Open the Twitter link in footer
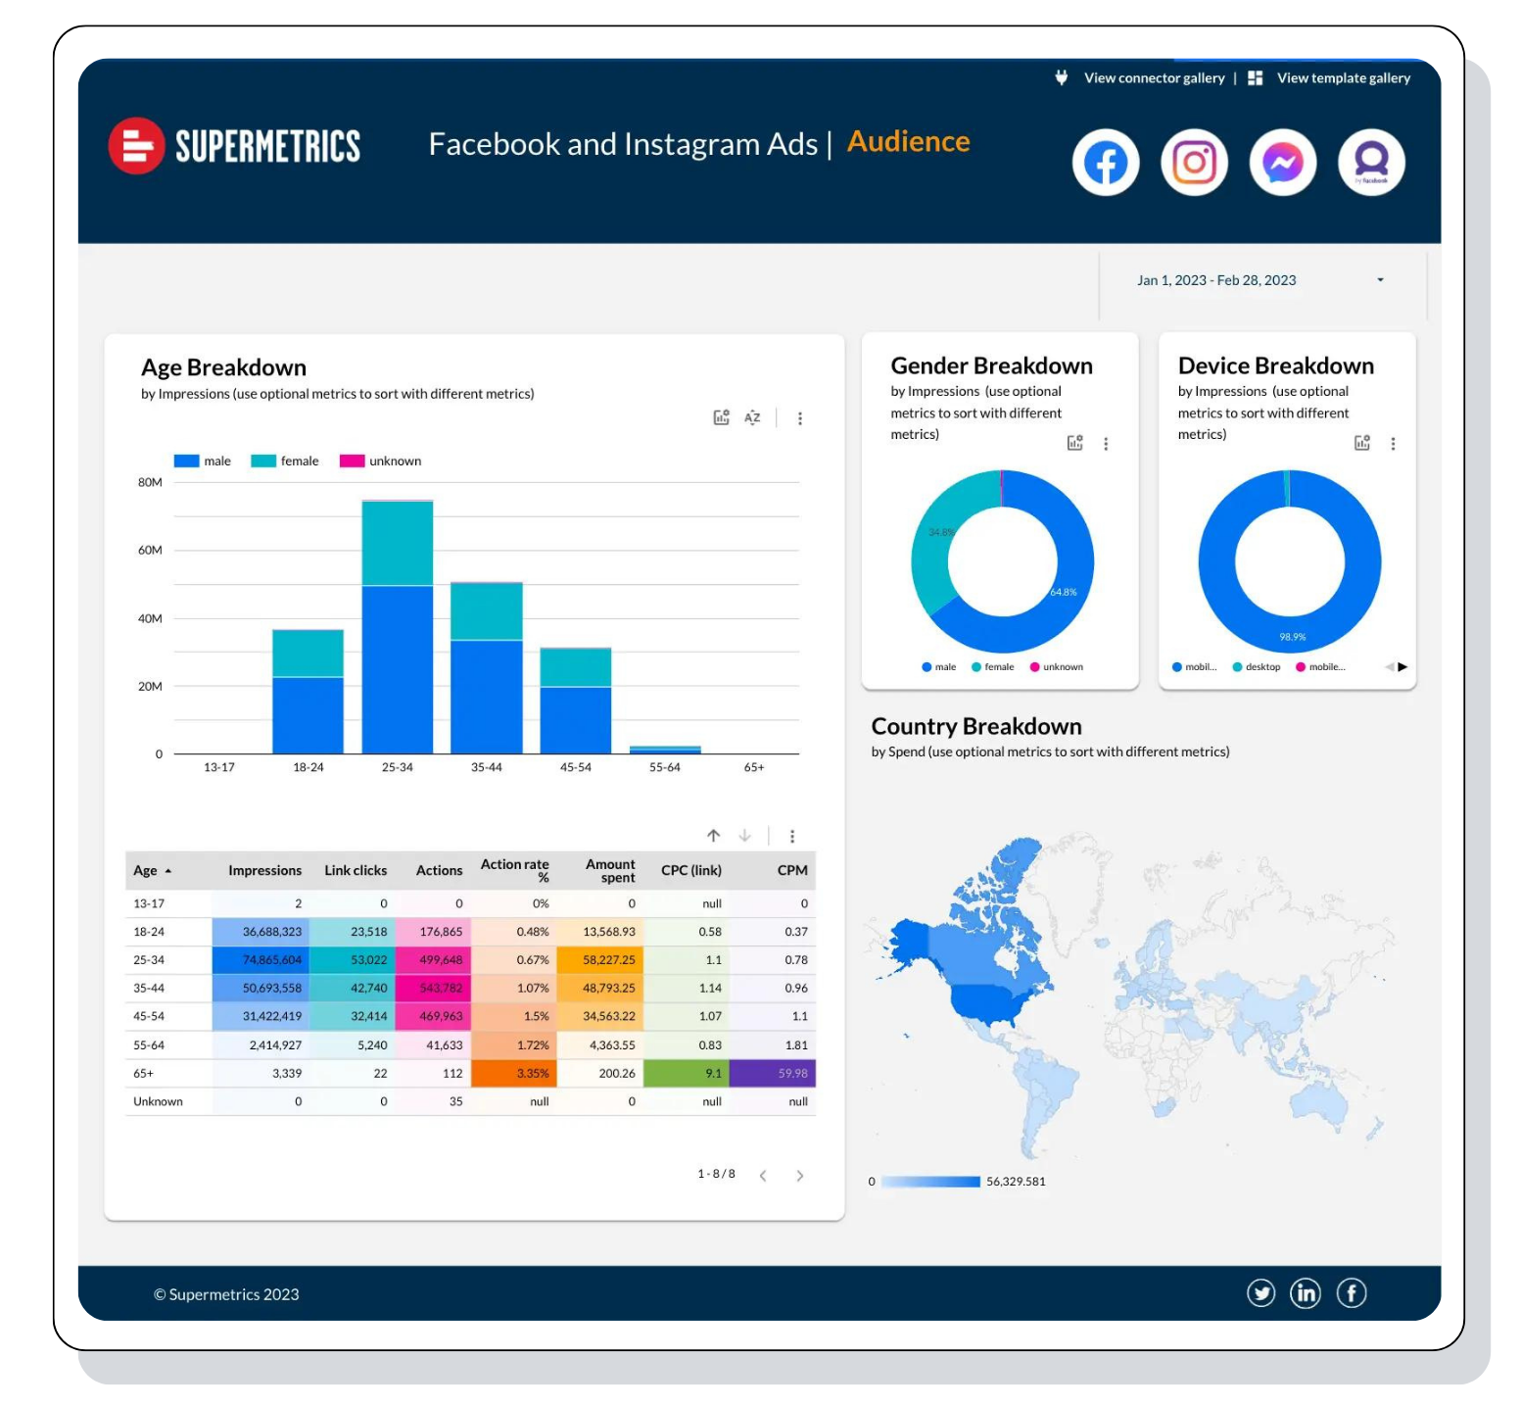Image resolution: width=1520 pixels, height=1407 pixels. click(1260, 1293)
